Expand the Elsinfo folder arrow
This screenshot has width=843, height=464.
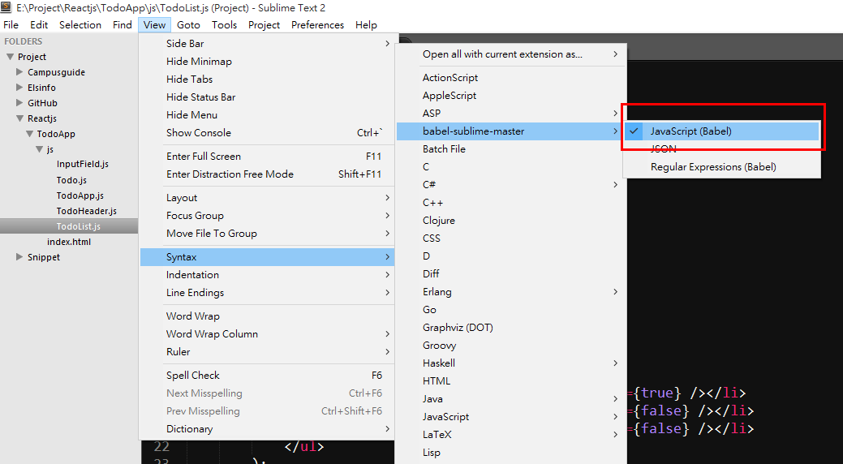19,87
